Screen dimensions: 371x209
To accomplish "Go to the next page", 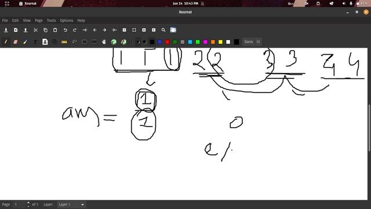I will [x=104, y=30].
